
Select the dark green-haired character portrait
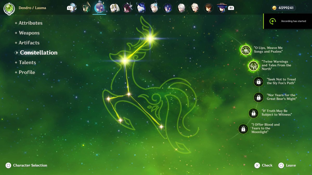86,8
